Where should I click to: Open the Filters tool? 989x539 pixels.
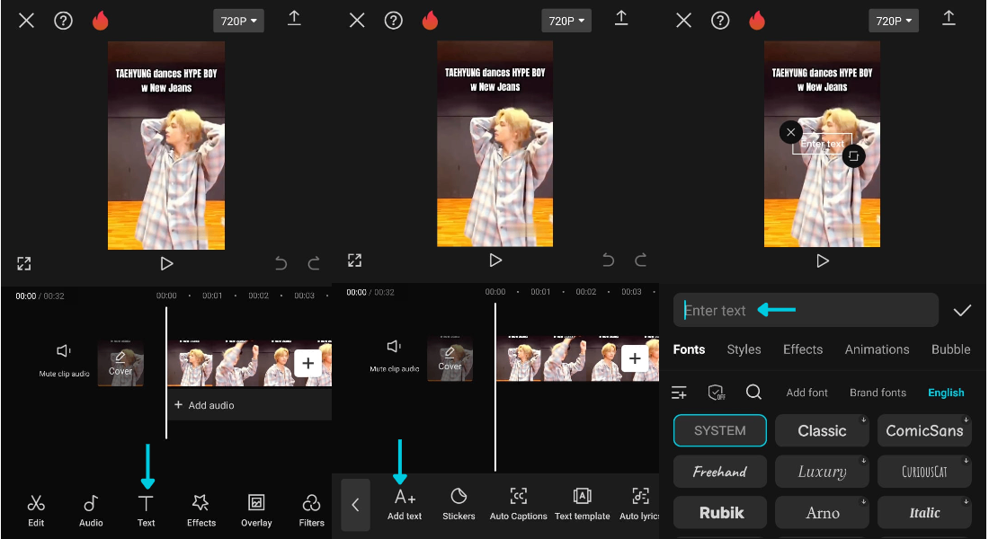311,510
